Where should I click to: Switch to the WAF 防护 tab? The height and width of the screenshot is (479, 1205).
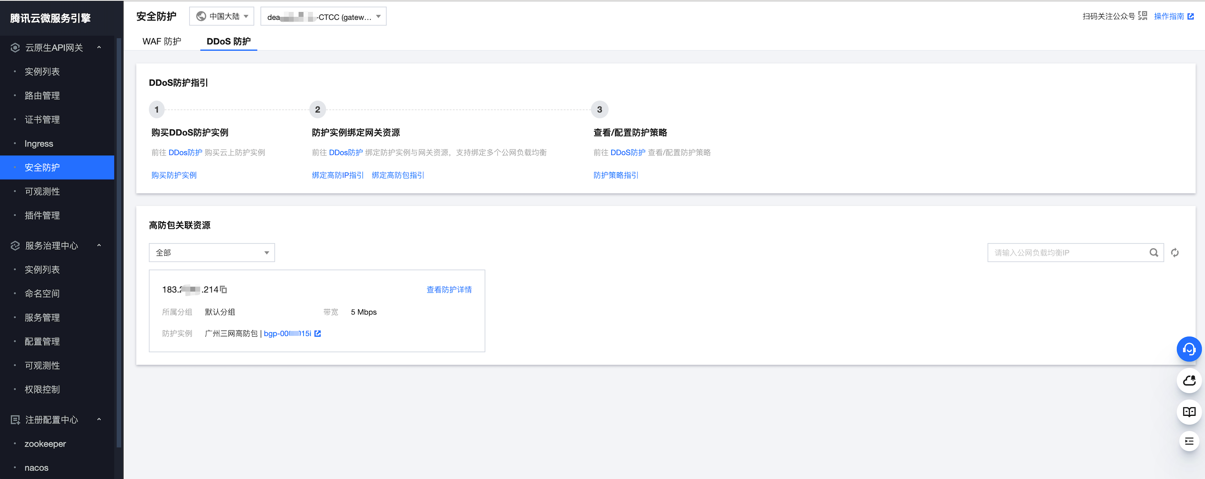coord(162,41)
